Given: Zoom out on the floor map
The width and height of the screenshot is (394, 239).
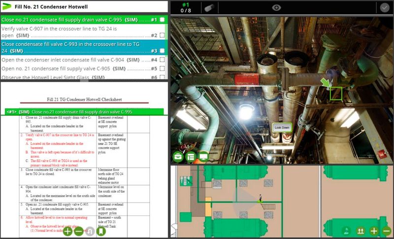Looking at the screenshot, I should point(386,231).
